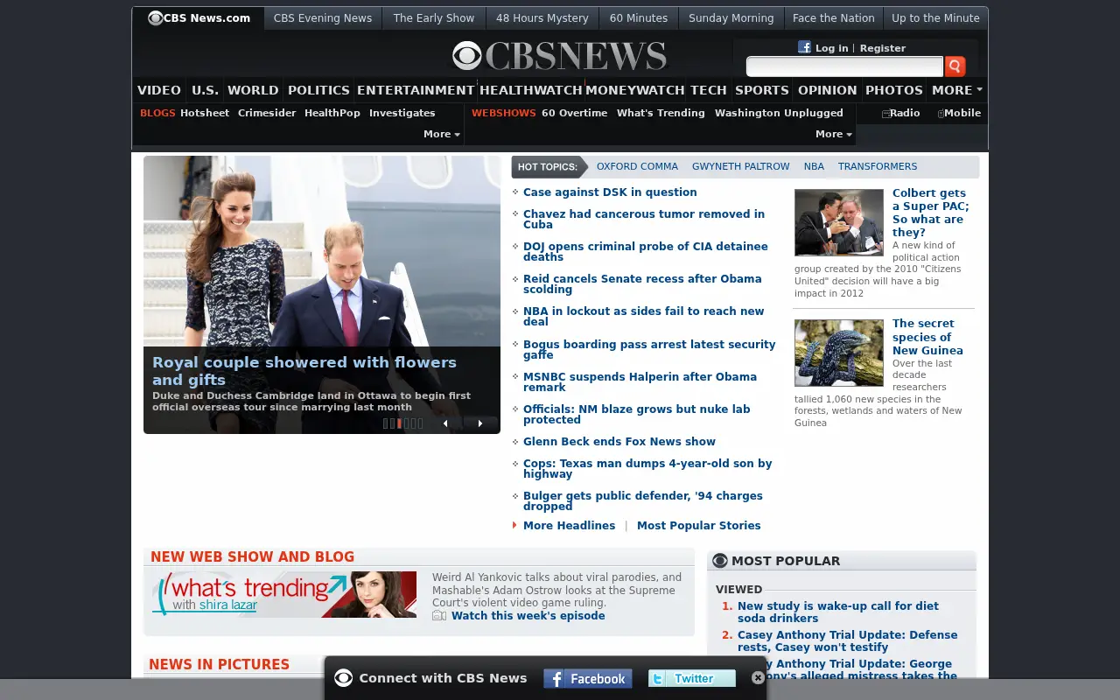
Task: Open the Mobile link icon
Action: coord(941,114)
